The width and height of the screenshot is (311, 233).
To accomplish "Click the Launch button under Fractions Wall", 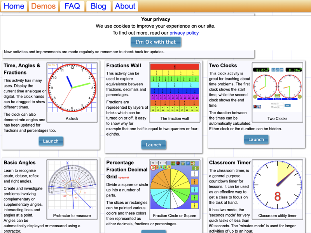I will [x=154, y=144].
